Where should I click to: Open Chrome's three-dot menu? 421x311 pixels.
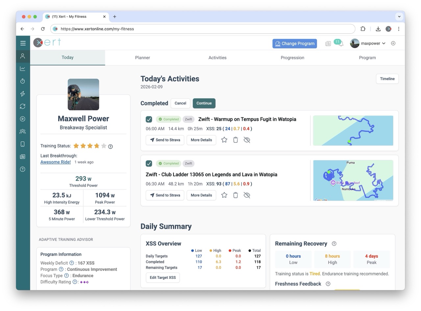[x=399, y=29]
